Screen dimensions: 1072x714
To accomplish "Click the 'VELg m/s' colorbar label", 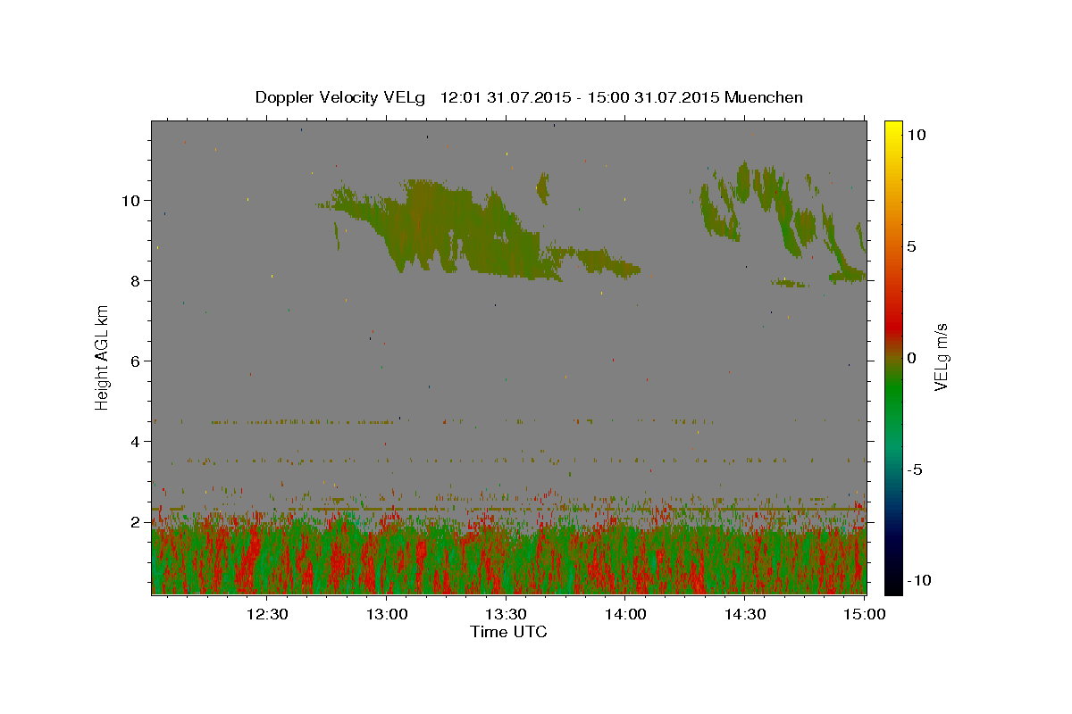I will point(941,357).
